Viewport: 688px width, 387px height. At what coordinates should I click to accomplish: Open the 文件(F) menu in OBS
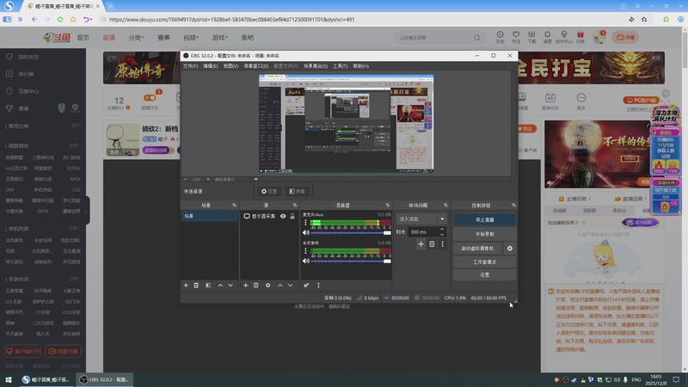click(190, 66)
